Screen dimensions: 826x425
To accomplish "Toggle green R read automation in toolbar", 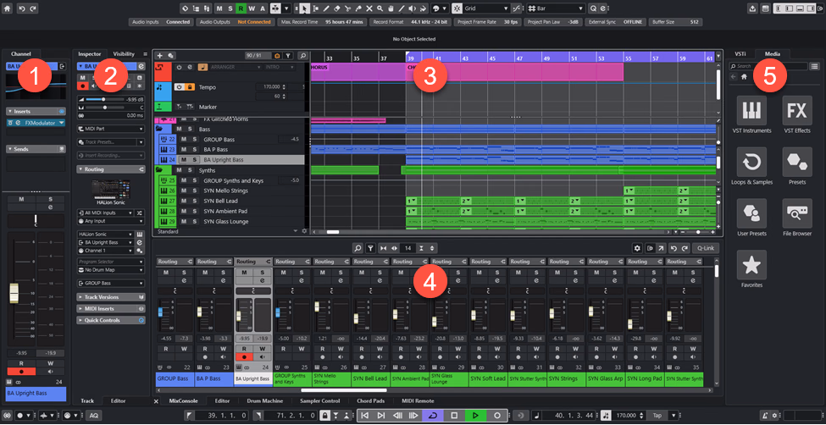I will [241, 8].
